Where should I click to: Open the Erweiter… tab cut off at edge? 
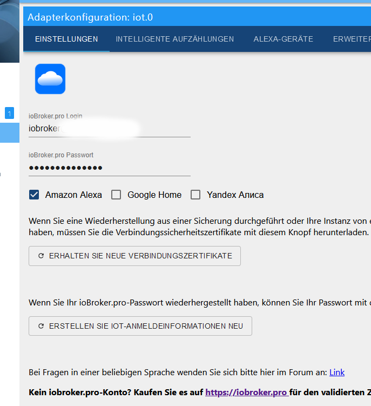(x=352, y=39)
